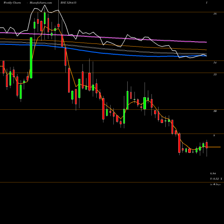This screenshot has height=224, width=224.
Task: Click the 'in 4 Days' text
Action: click(215, 185)
